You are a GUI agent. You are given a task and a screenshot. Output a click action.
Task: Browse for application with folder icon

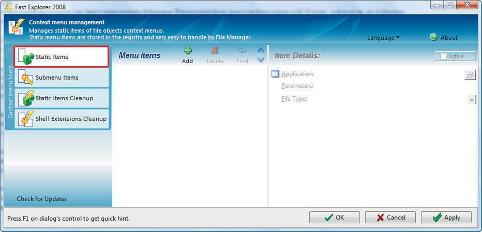(x=470, y=75)
